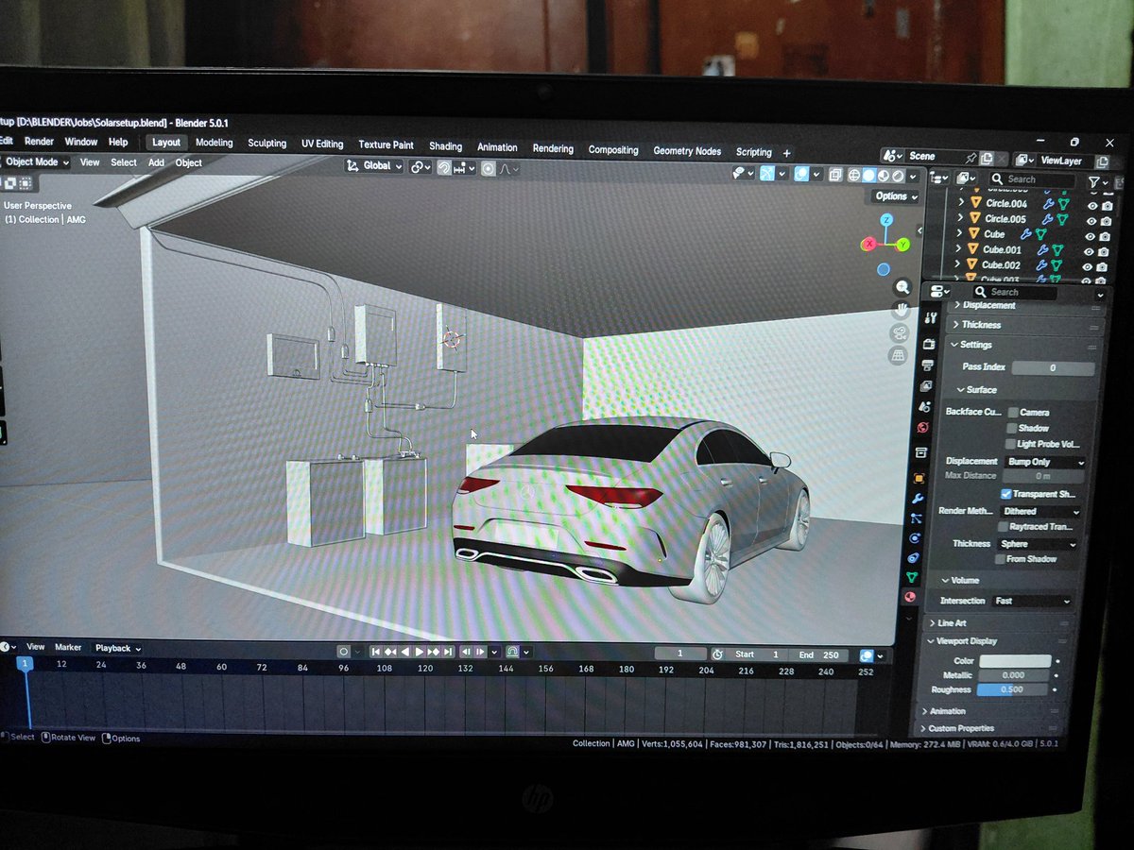Hide Circle.004 with its eye icon
1134x850 pixels.
(x=1092, y=206)
